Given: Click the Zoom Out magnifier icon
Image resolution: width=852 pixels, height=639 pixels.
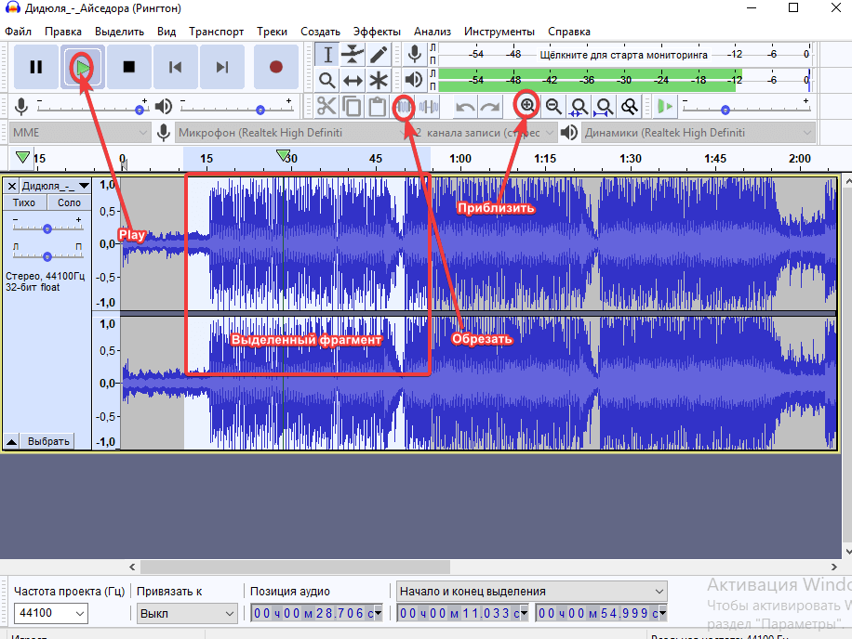Looking at the screenshot, I should click(x=553, y=107).
